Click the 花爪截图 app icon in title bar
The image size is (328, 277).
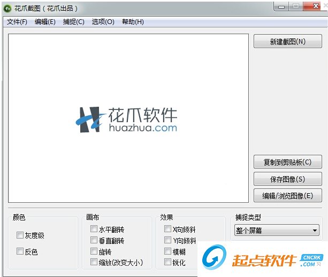click(7, 9)
